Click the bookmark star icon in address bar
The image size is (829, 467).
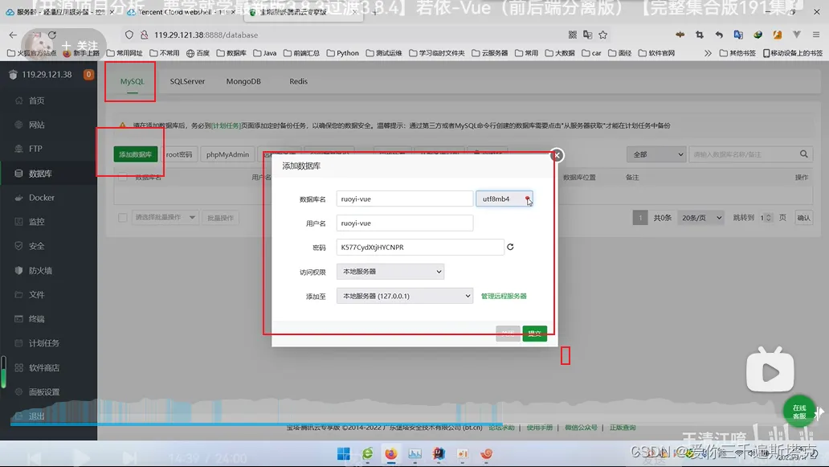pyautogui.click(x=602, y=35)
